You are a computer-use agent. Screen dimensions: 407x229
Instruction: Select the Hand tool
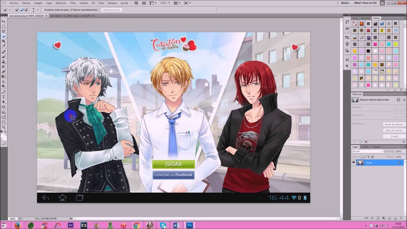pos(4,122)
